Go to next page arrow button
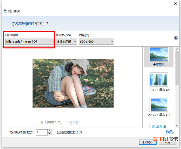Viewport: 181px width, 149px height. [77, 122]
